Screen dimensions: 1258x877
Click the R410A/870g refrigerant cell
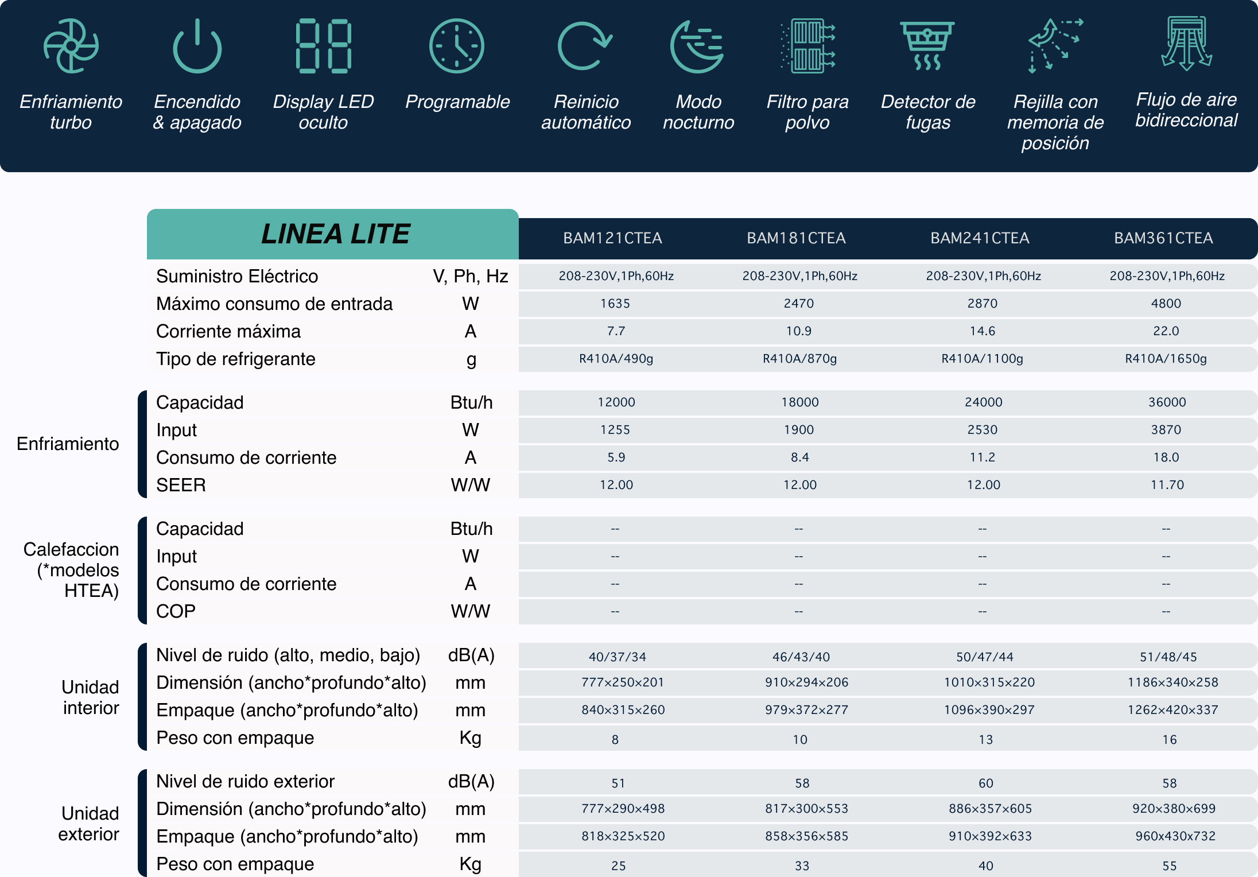(x=799, y=359)
